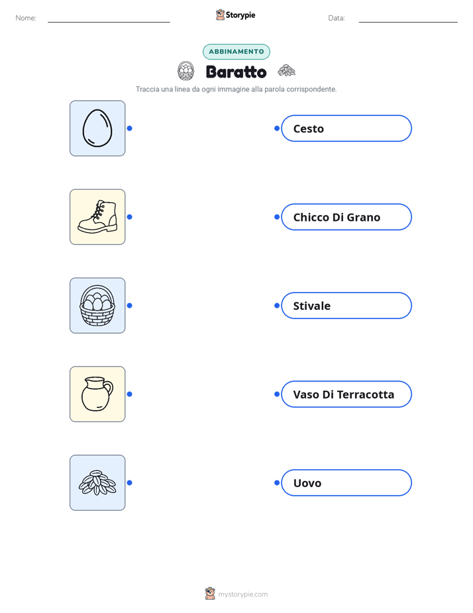Image resolution: width=473 pixels, height=613 pixels.
Task: Click the blue dot next to Stivale
Action: pos(277,305)
